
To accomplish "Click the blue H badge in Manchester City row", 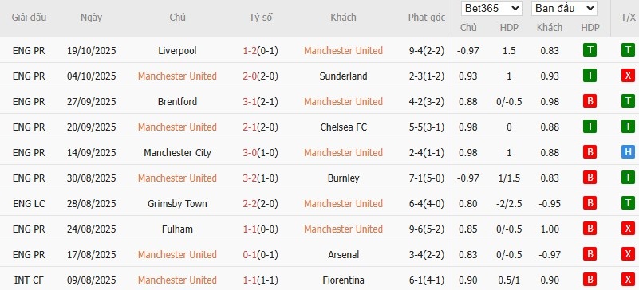I will click(628, 152).
